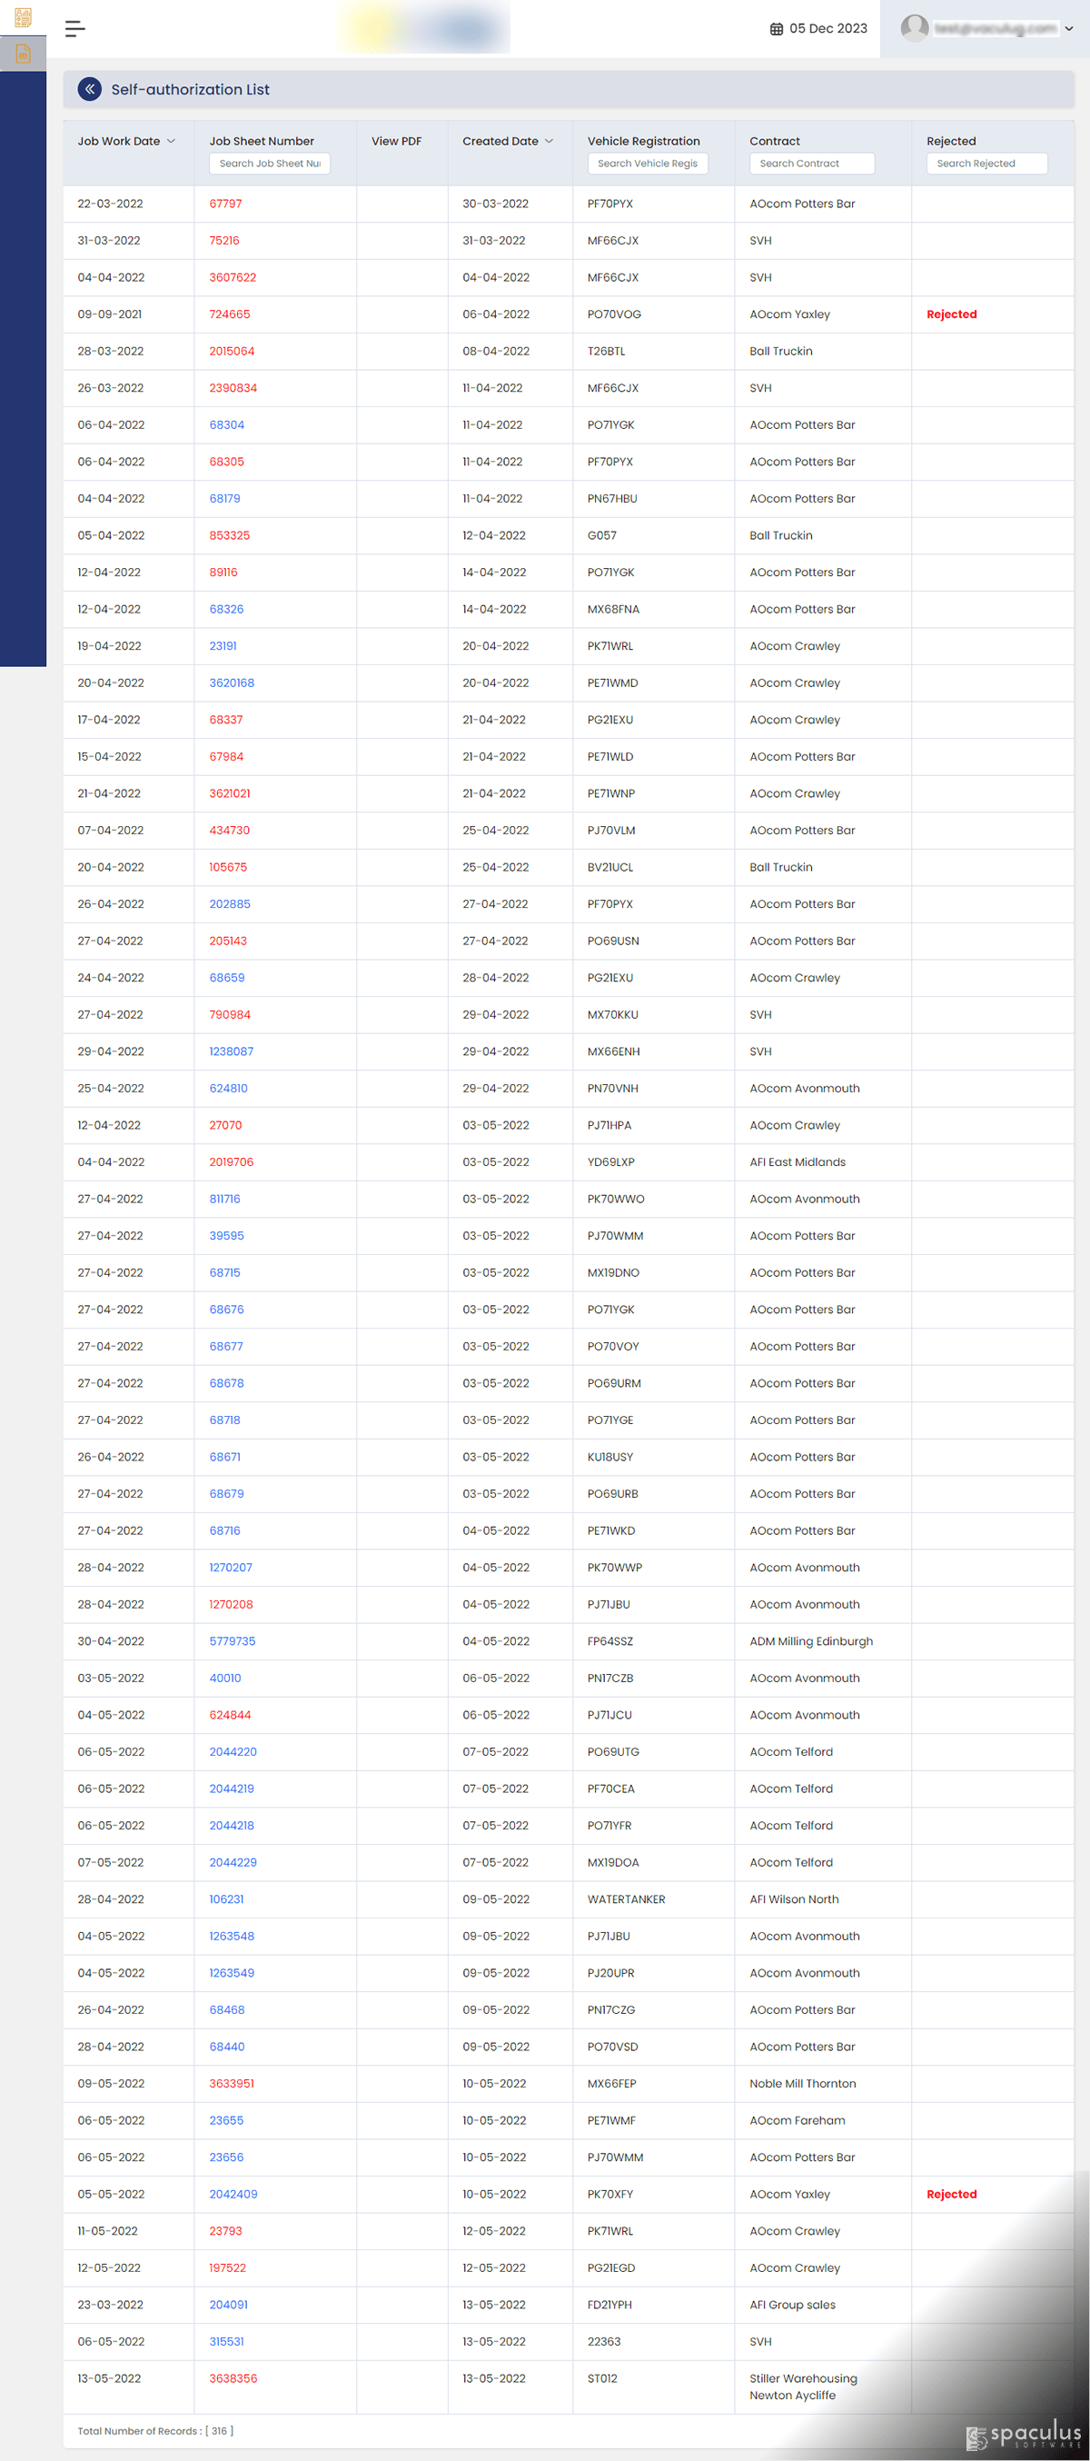The image size is (1090, 2461).
Task: Focus the Search Contract field
Action: [x=811, y=164]
